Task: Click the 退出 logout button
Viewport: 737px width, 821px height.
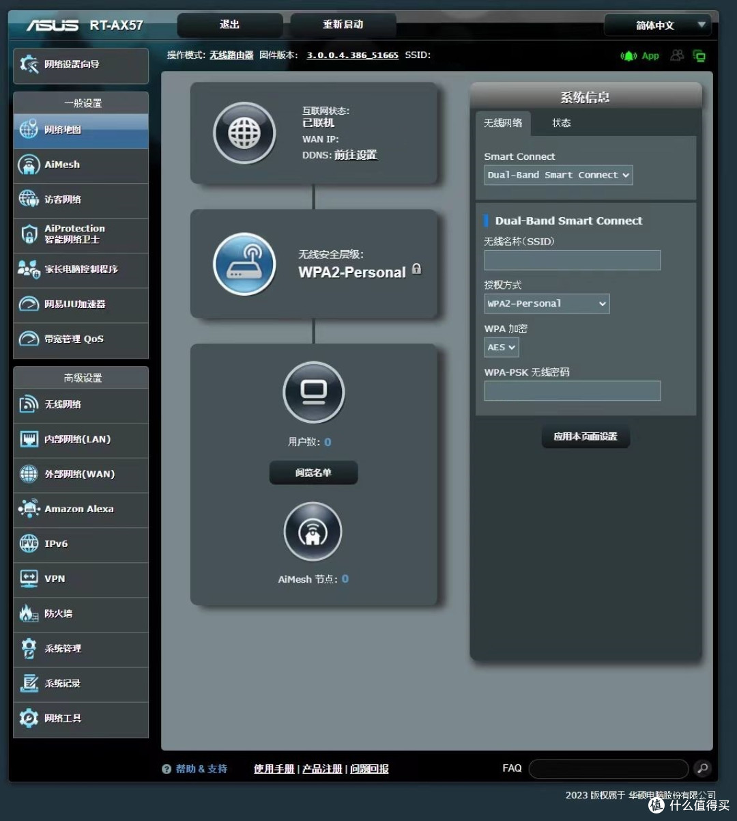Action: coord(230,25)
